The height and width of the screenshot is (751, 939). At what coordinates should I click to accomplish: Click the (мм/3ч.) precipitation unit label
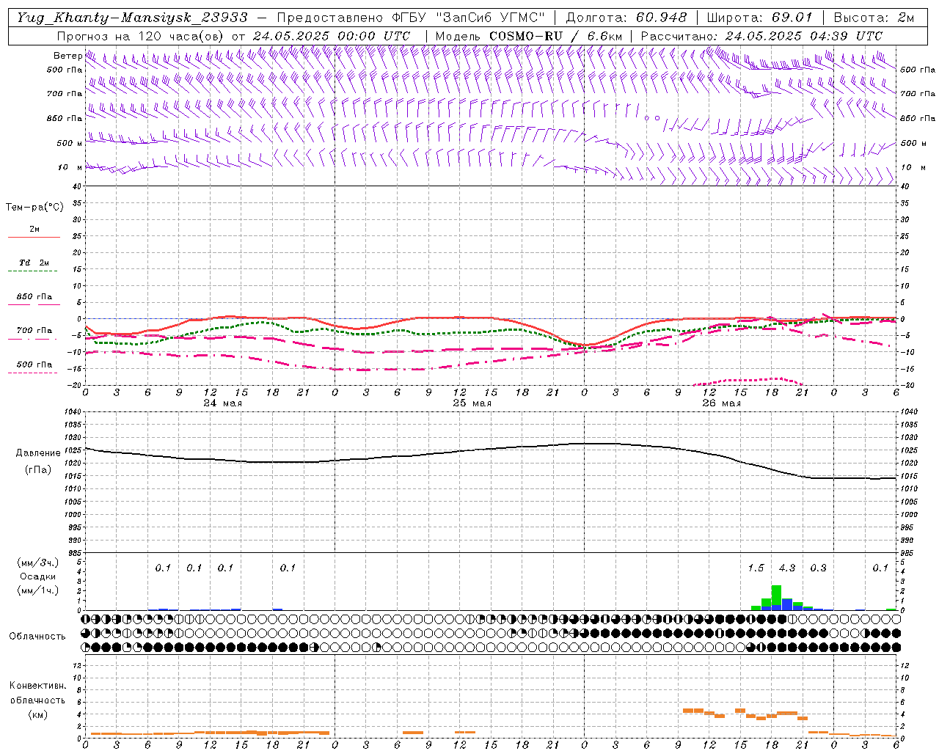[37, 563]
